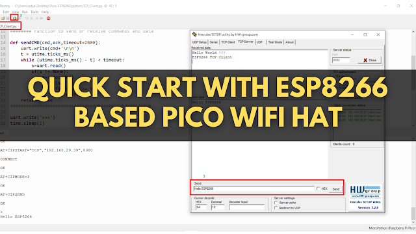Enable the Server echo checkbox
Screen dimensions: 416x234
pyautogui.click(x=276, y=203)
